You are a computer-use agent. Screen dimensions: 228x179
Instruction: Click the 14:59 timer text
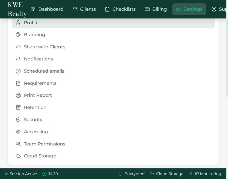[53, 174]
